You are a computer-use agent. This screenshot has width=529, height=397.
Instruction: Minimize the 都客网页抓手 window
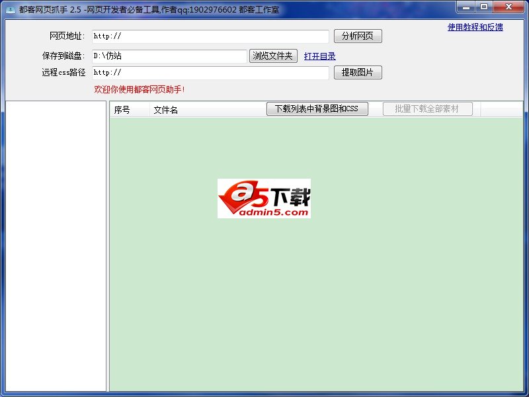466,7
